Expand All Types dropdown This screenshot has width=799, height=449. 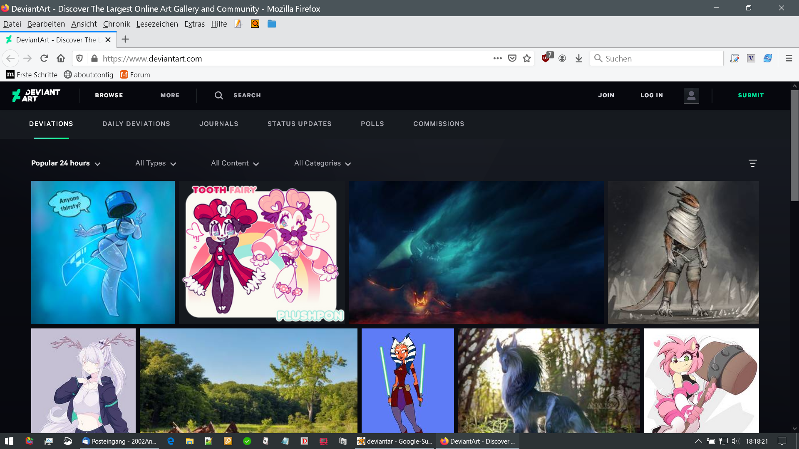(x=156, y=163)
